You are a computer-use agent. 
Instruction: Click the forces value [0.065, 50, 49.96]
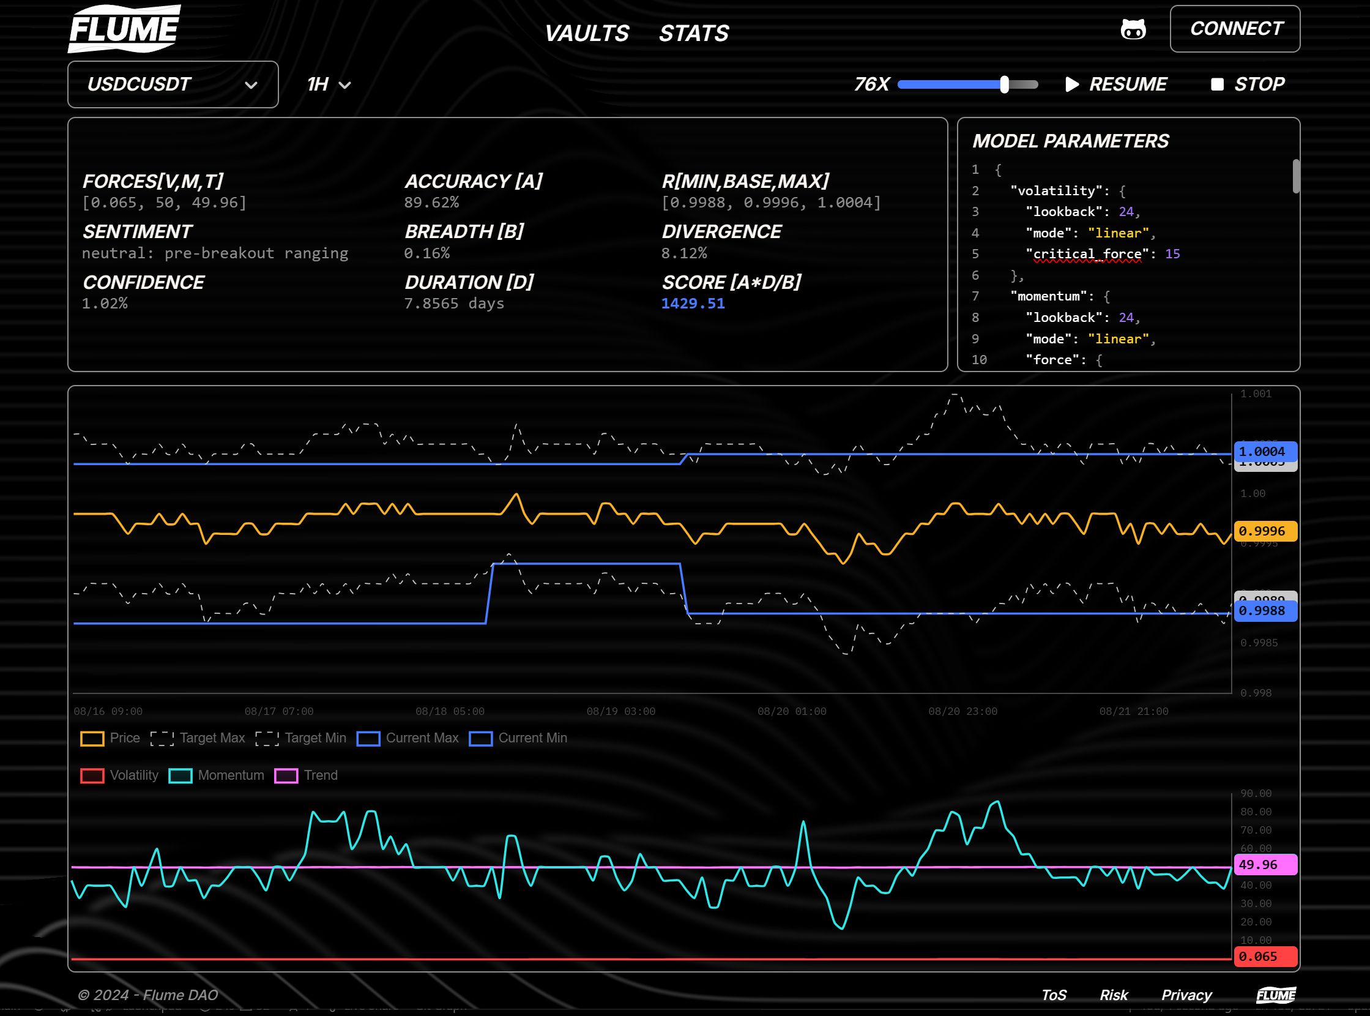tap(164, 203)
